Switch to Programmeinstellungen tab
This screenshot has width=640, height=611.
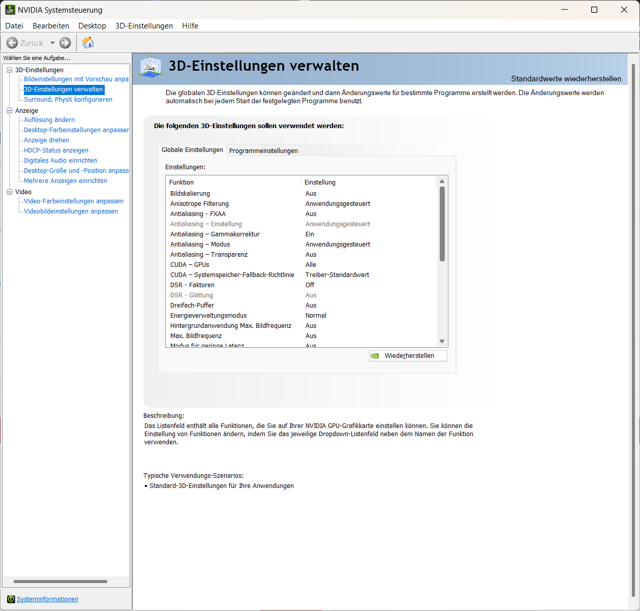263,150
